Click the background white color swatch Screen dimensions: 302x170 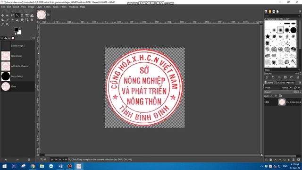(x=19, y=33)
